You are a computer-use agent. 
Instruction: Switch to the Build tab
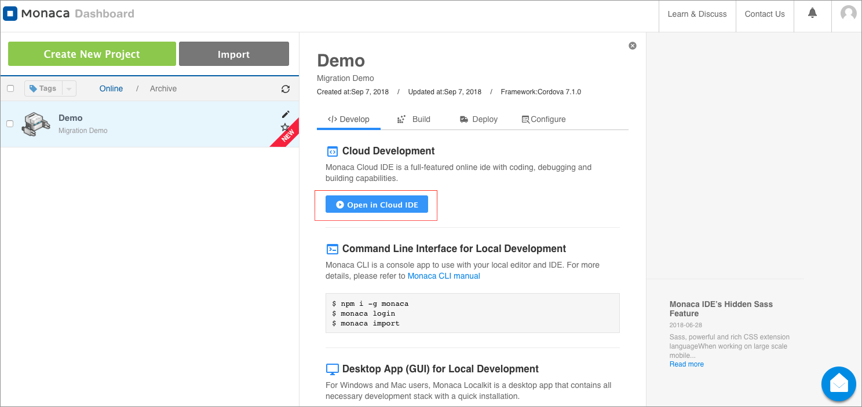click(x=414, y=119)
